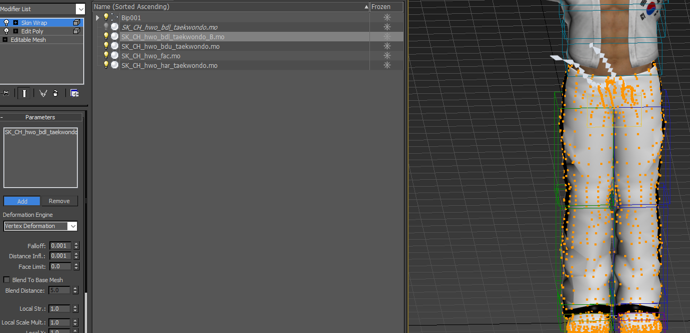Viewport: 690px width, 333px height.
Task: Toggle frozen state for SK_CH_hwo_bdl_taekwondo_B.mo
Action: (x=387, y=37)
